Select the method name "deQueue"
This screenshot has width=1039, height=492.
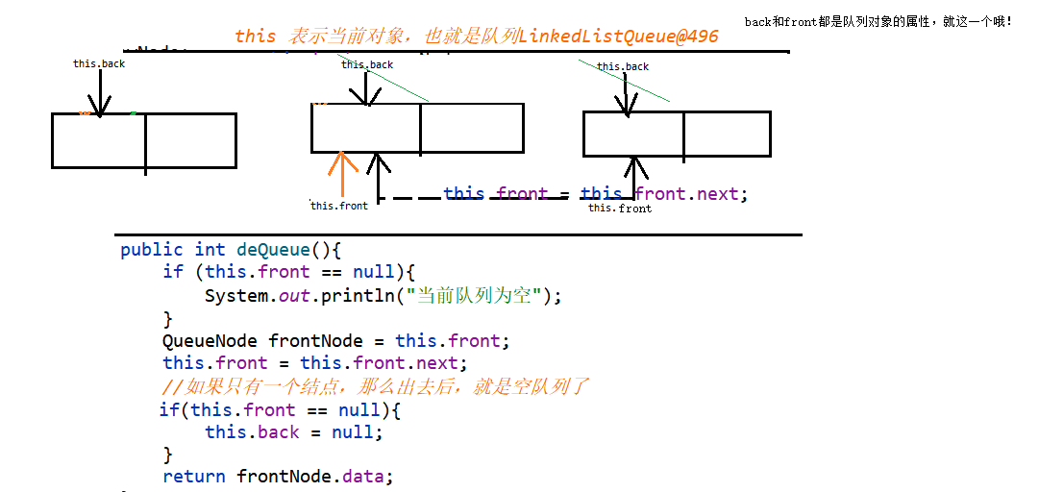point(273,250)
